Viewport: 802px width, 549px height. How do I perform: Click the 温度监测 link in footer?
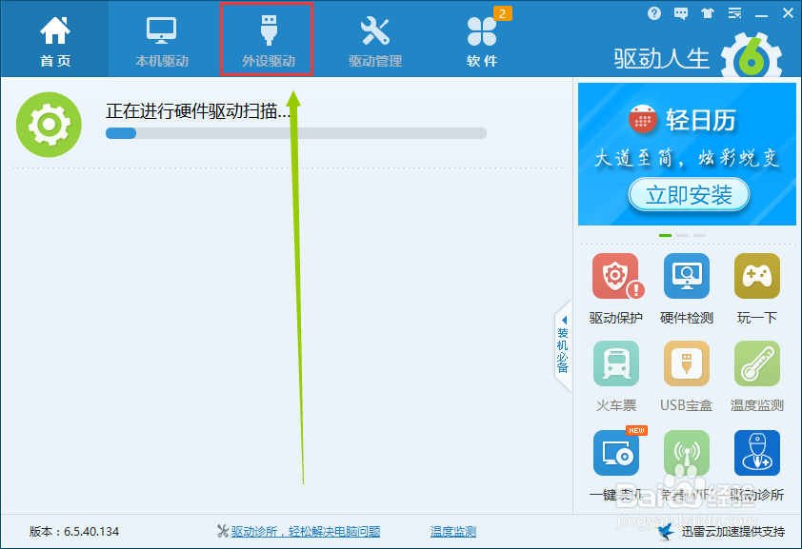pos(453,532)
